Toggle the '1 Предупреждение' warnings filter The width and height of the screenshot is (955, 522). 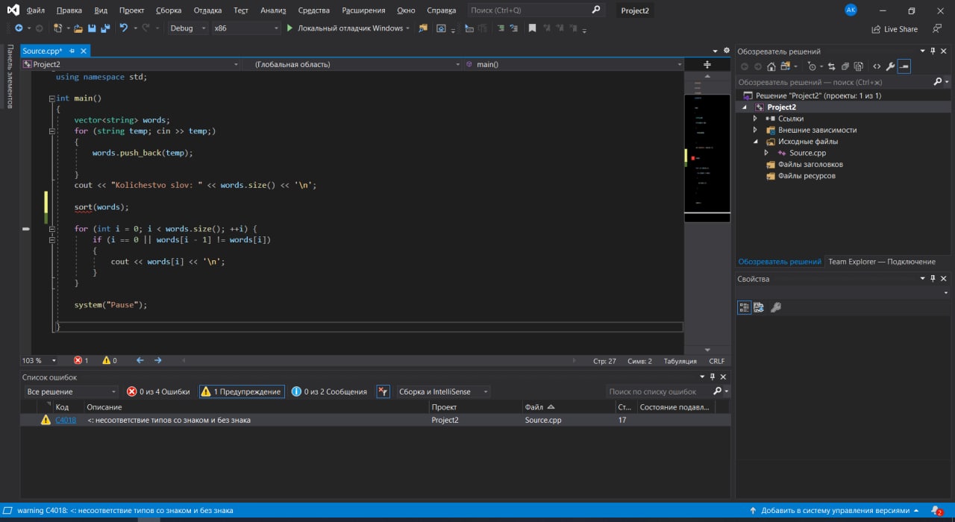click(242, 391)
